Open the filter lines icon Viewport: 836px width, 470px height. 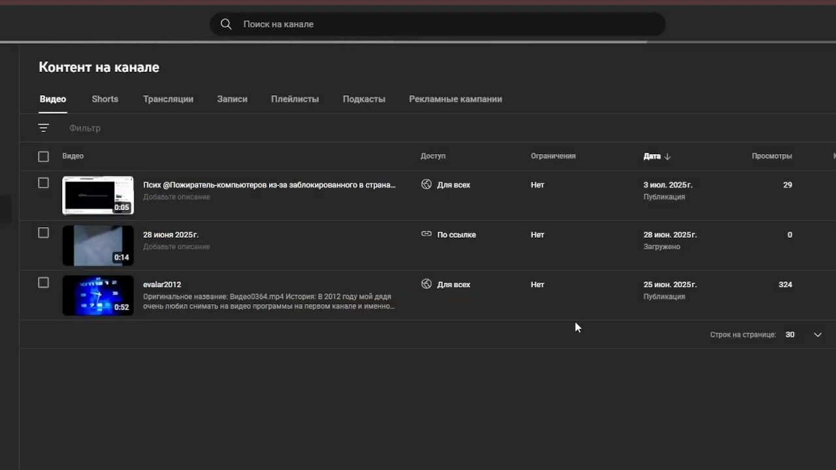pyautogui.click(x=44, y=128)
